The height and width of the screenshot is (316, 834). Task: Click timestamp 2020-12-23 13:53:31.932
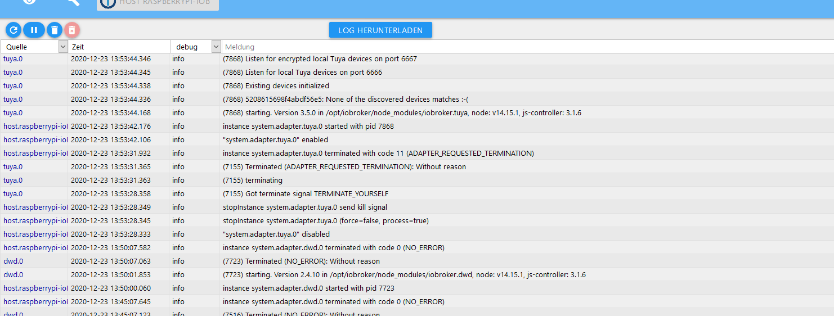click(111, 153)
